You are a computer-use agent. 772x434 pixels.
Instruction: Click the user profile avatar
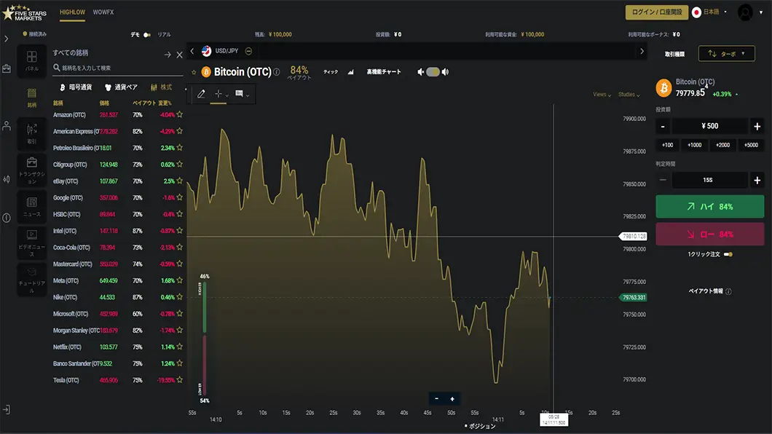coord(745,12)
